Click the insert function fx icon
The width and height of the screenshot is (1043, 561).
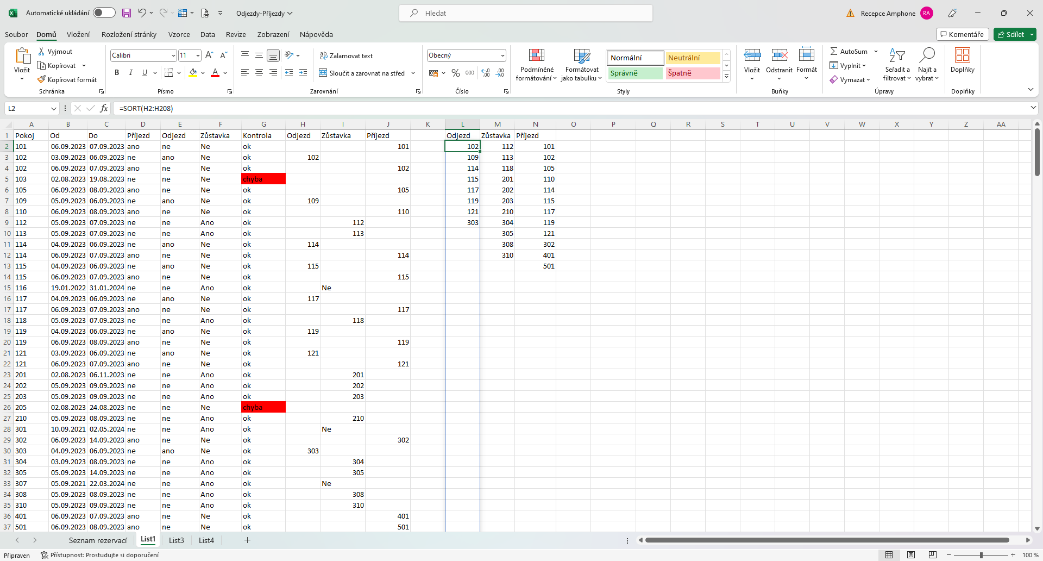(104, 108)
